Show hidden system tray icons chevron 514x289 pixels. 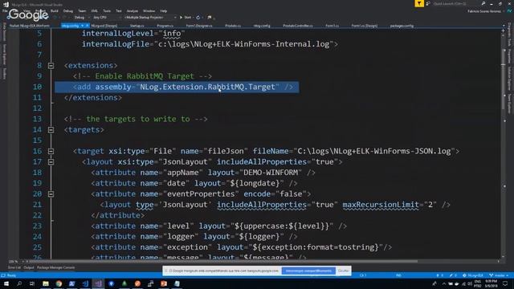(444, 283)
